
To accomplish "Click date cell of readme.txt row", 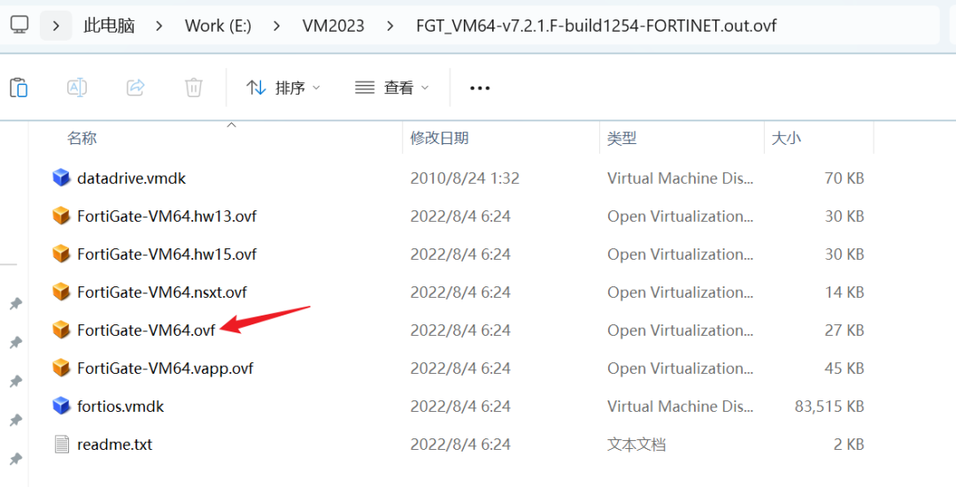I will click(x=460, y=445).
